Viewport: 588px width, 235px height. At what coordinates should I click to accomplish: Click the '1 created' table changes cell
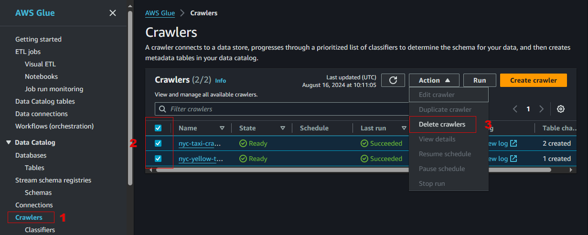[556, 159]
